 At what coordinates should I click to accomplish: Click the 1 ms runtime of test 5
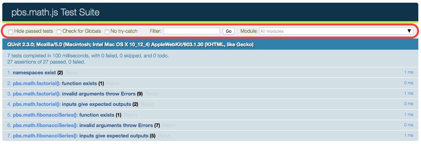(x=409, y=114)
